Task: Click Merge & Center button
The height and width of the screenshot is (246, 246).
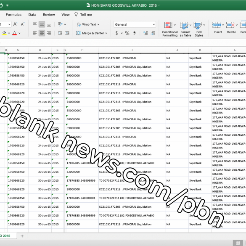Action: tap(90, 33)
